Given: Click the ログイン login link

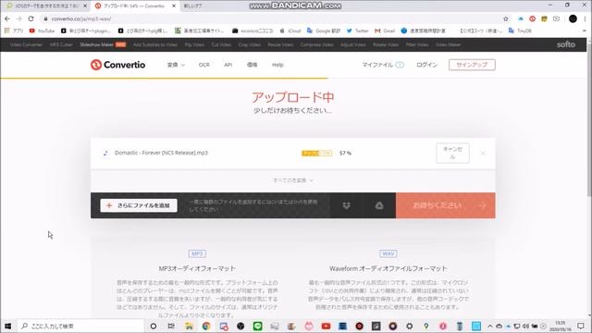Looking at the screenshot, I should point(426,65).
